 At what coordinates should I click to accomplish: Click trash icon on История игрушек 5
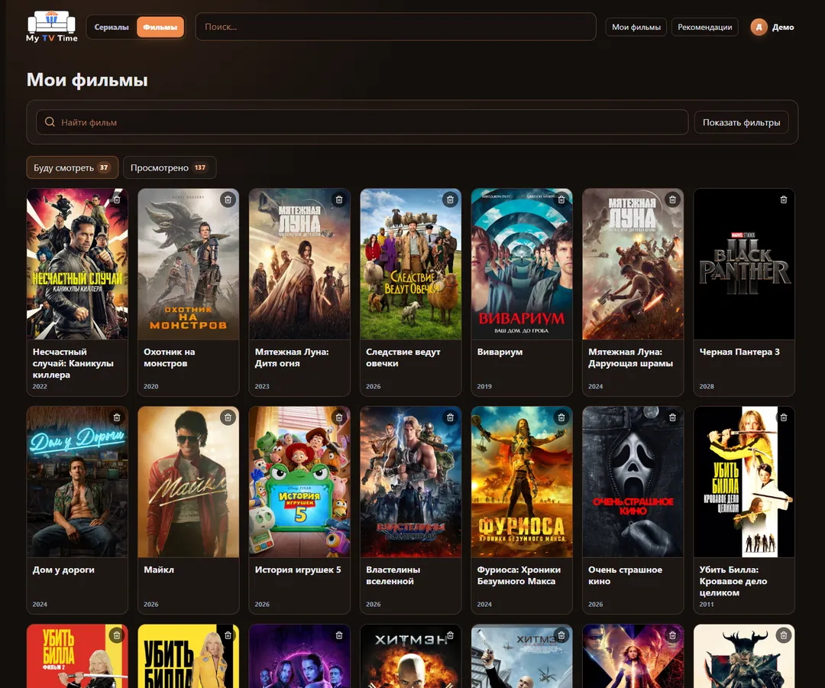pos(339,417)
